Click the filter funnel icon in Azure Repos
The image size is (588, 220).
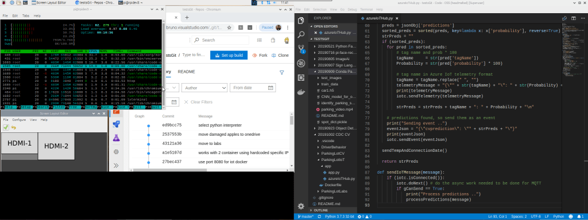(x=282, y=72)
